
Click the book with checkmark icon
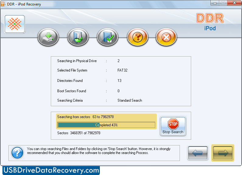click(107, 37)
